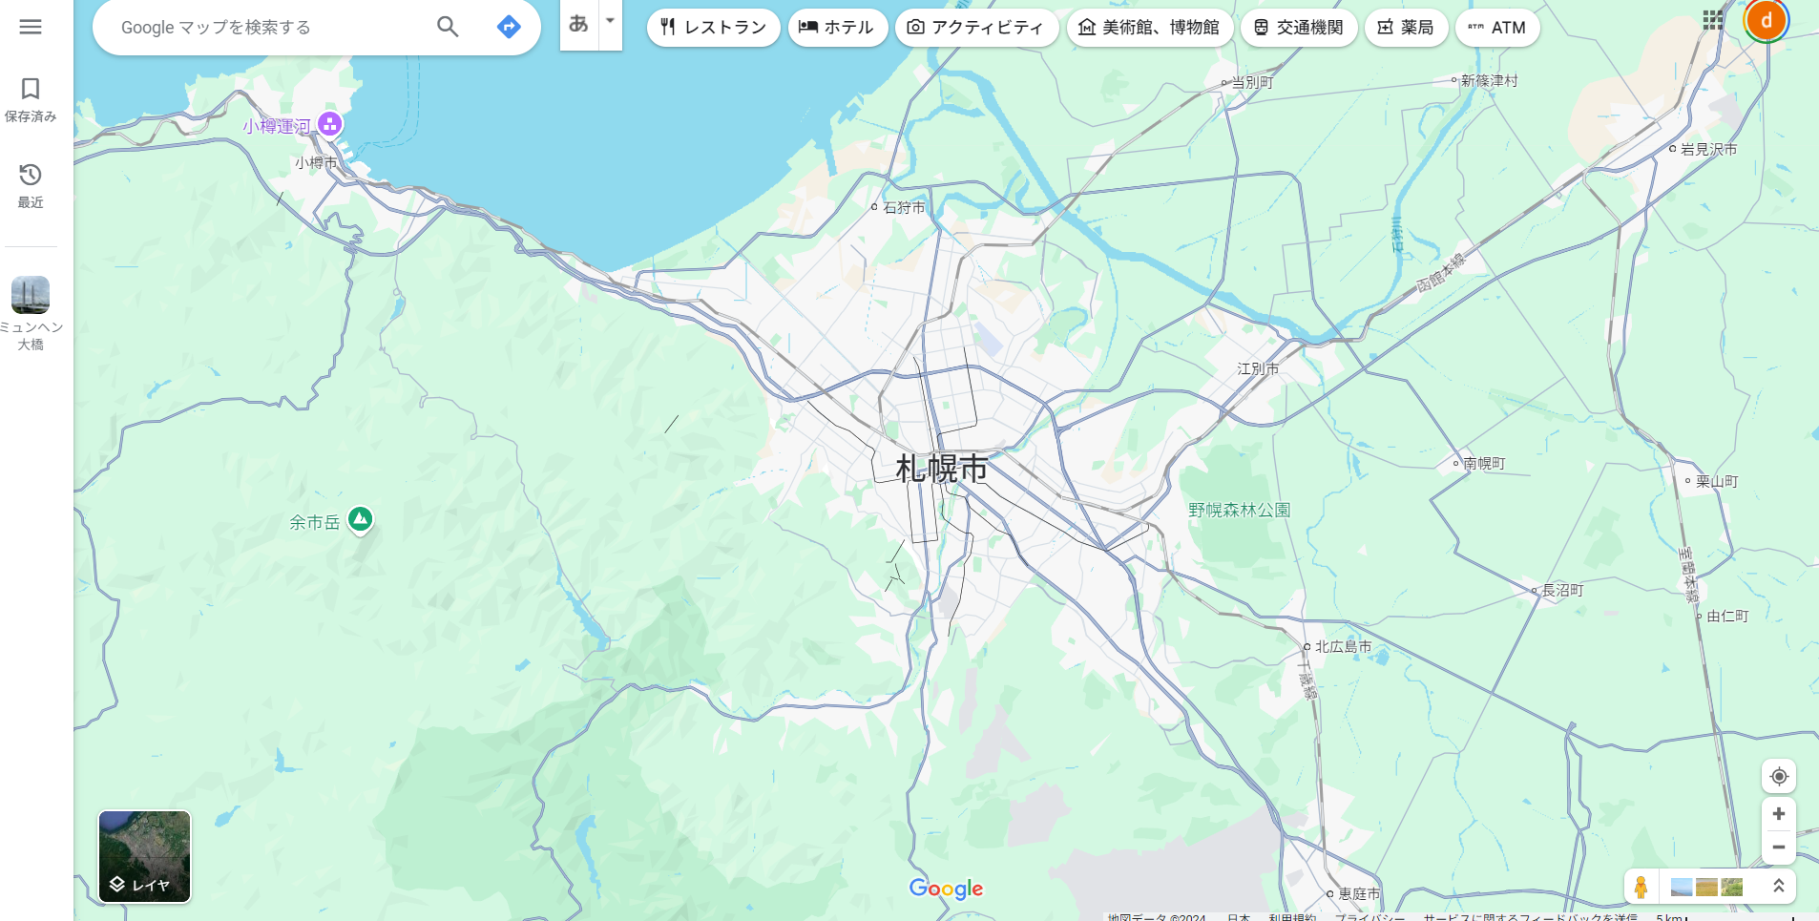Open directions with the blue arrow icon
This screenshot has width=1819, height=921.
(509, 27)
